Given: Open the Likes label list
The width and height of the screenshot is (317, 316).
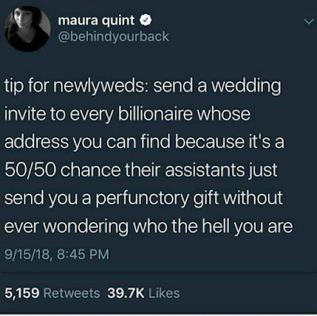Looking at the screenshot, I should (x=164, y=293).
